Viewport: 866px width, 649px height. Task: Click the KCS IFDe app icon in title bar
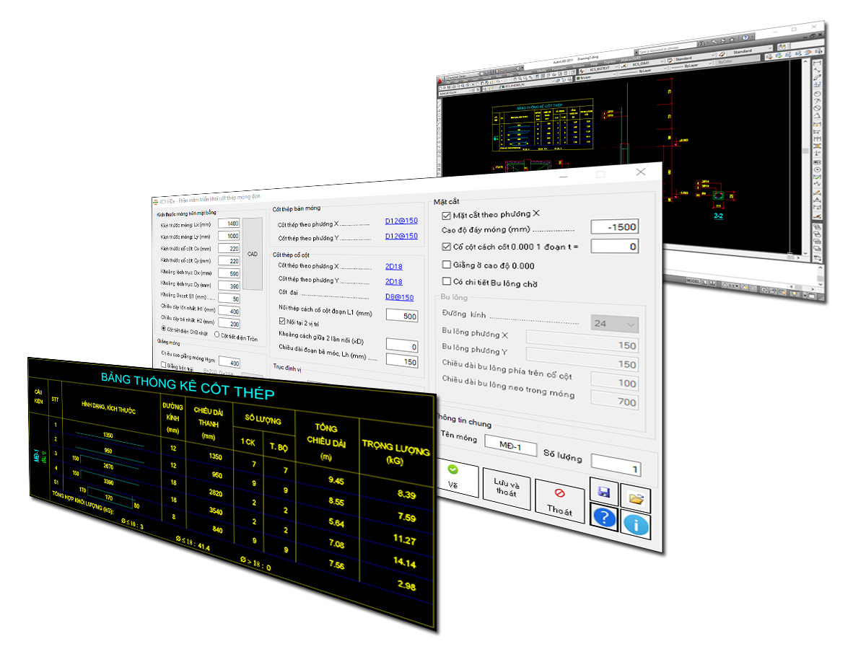(x=155, y=201)
